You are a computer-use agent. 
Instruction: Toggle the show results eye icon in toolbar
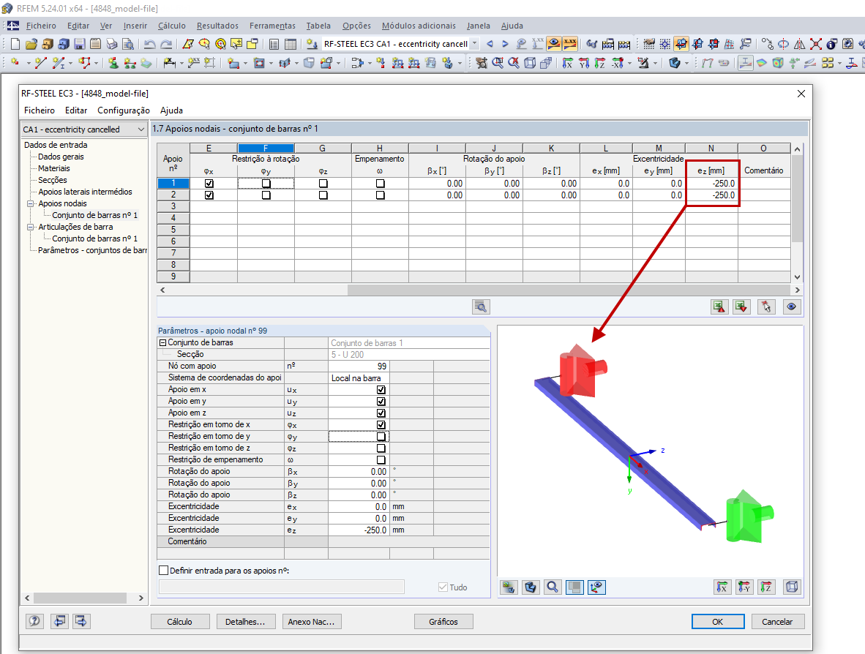click(x=554, y=44)
